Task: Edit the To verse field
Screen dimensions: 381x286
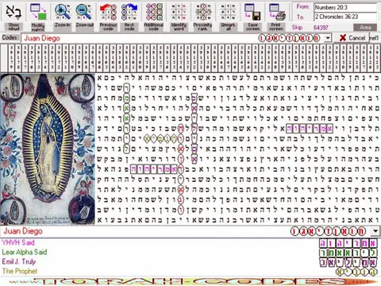Action: (345, 17)
